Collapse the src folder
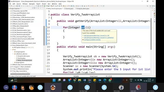This screenshot has height=92, width=164. click(11, 50)
